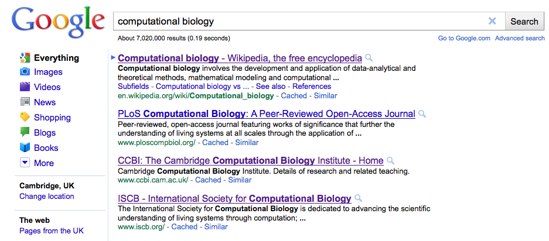Open the Go to Google.com link
Viewport: 549px width, 241px height.
pos(464,38)
